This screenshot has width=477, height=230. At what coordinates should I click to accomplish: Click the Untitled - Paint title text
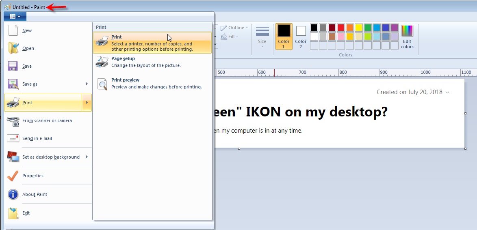click(29, 7)
